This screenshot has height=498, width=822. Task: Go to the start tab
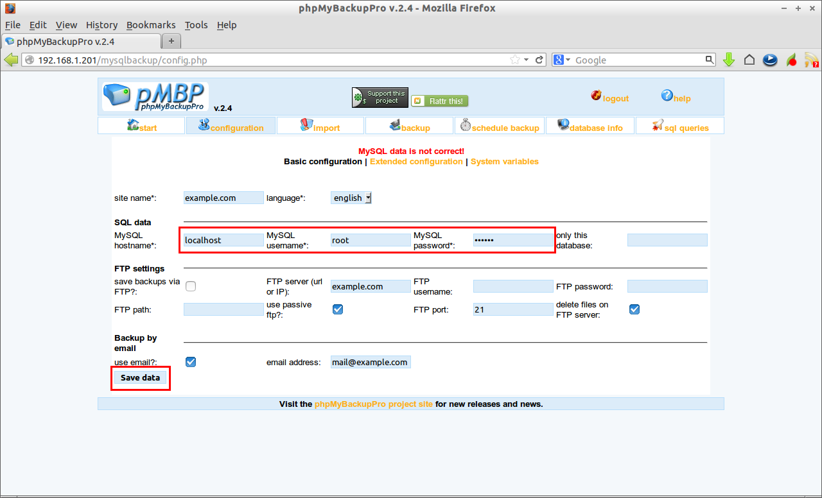tap(142, 126)
